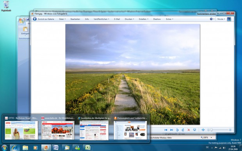
Task: Expand the Veröffentlichen dropdown
Action: pyautogui.click(x=101, y=19)
